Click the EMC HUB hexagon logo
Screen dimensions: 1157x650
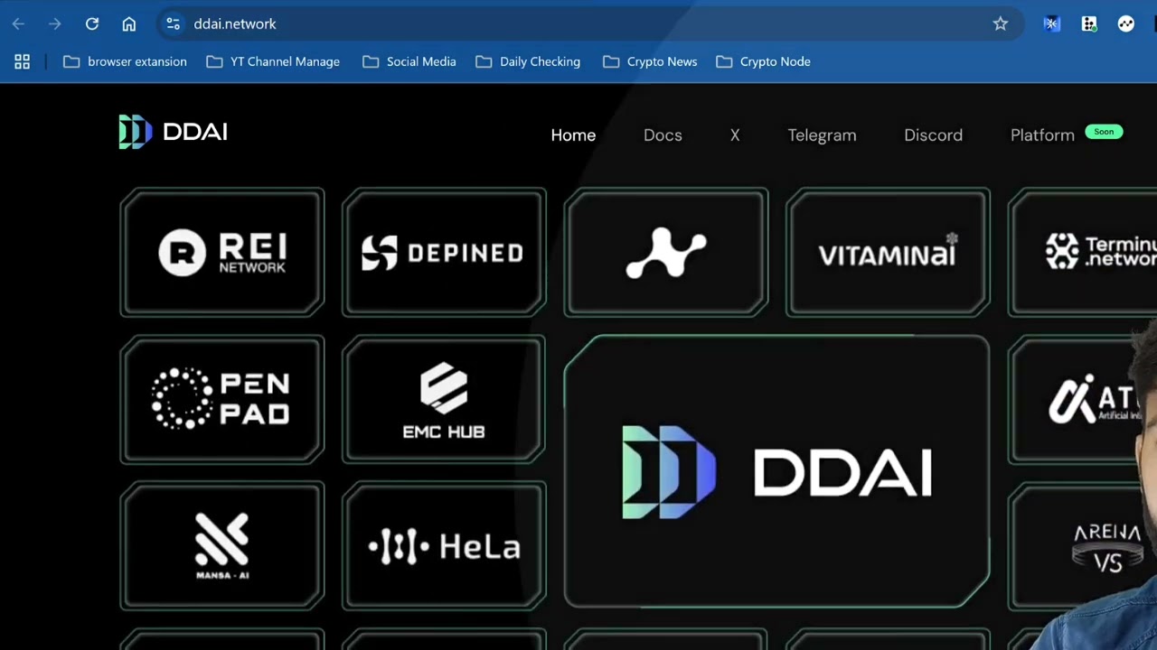(444, 387)
